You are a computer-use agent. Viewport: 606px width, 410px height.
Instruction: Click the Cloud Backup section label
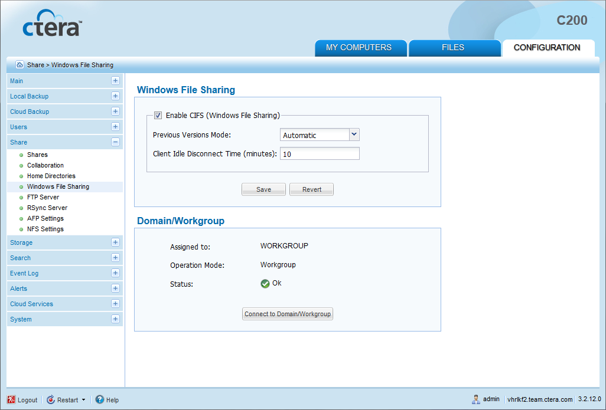[30, 111]
